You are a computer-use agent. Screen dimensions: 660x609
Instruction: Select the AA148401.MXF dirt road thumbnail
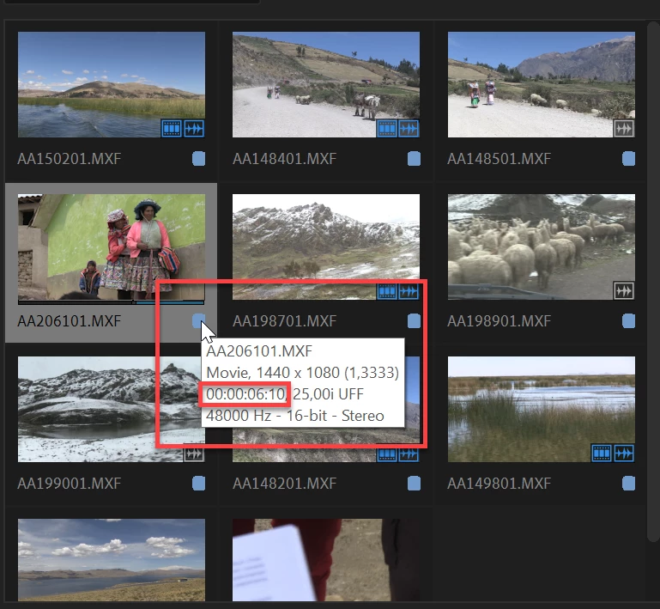coord(326,84)
